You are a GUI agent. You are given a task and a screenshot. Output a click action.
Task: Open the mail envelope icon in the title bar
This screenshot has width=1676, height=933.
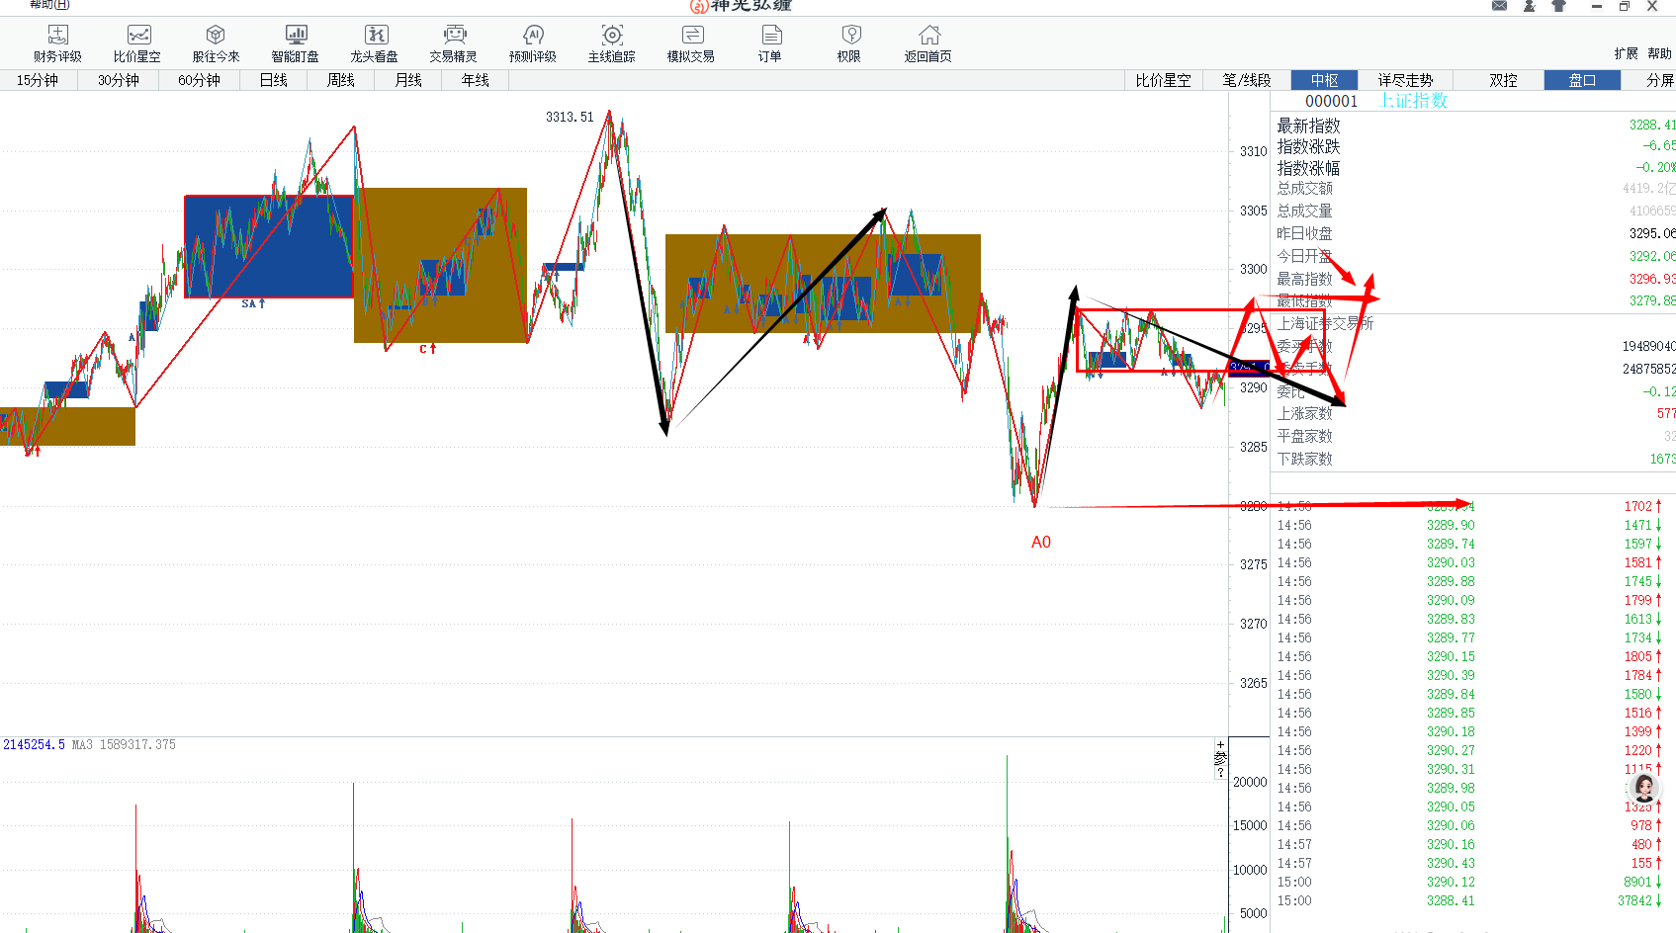click(x=1500, y=6)
